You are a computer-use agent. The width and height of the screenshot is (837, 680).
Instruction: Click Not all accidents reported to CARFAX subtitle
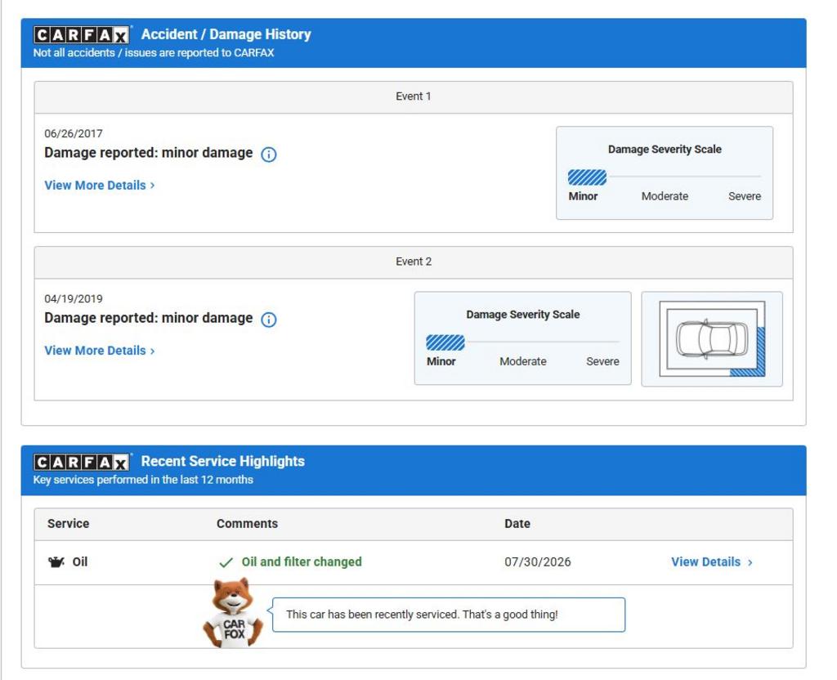tap(153, 53)
